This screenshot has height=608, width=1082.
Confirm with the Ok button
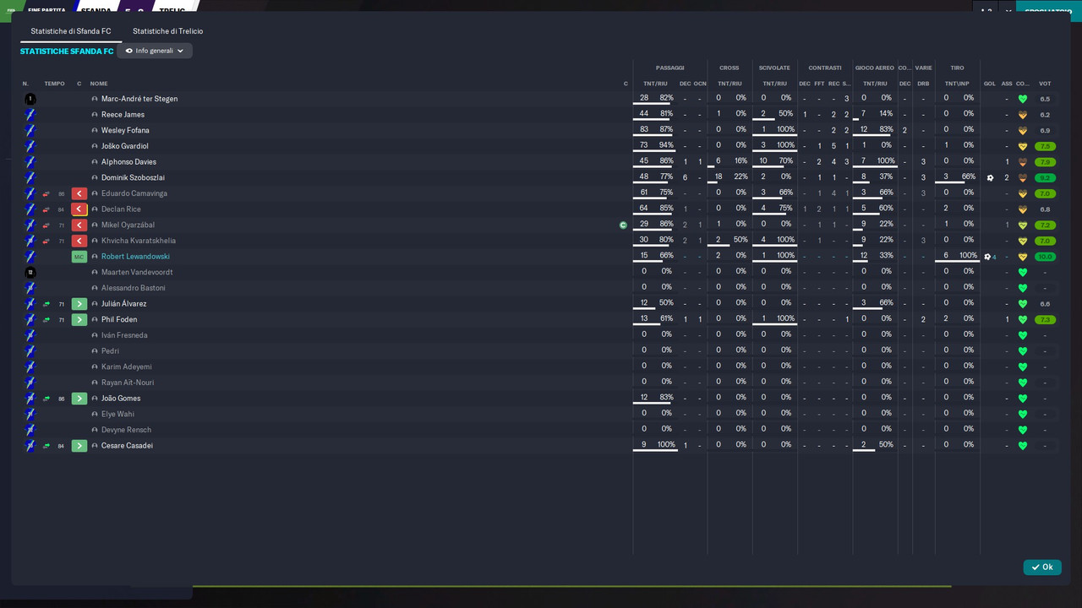pos(1042,567)
